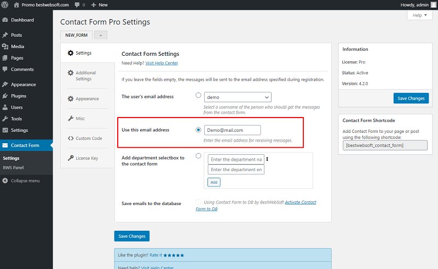The width and height of the screenshot is (438, 269).
Task: Click the Appearance paintbrush icon in sidebar
Action: point(5,84)
